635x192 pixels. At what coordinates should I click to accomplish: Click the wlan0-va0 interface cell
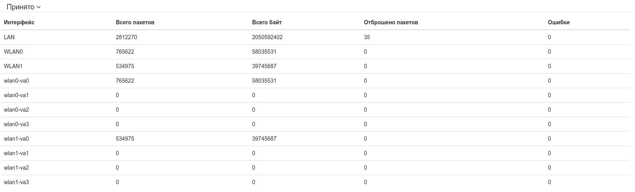tap(16, 81)
